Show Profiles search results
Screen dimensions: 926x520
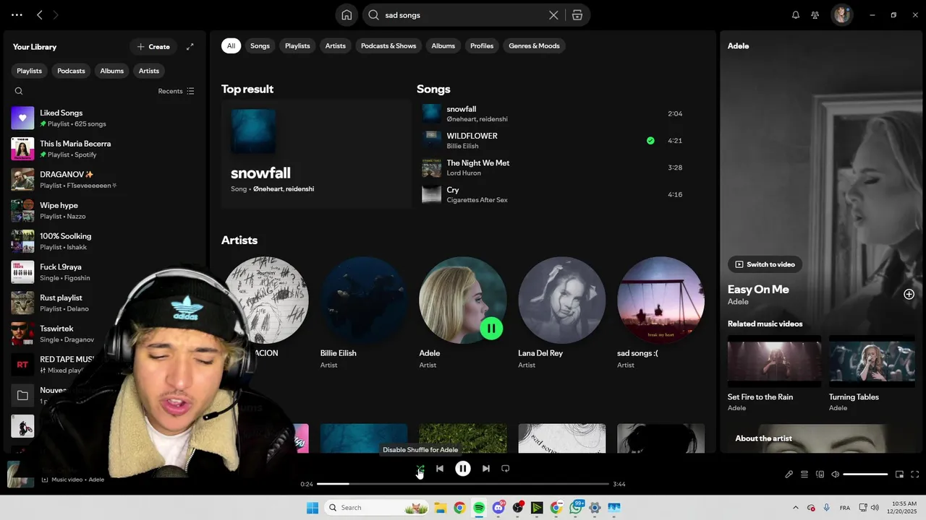coord(482,45)
